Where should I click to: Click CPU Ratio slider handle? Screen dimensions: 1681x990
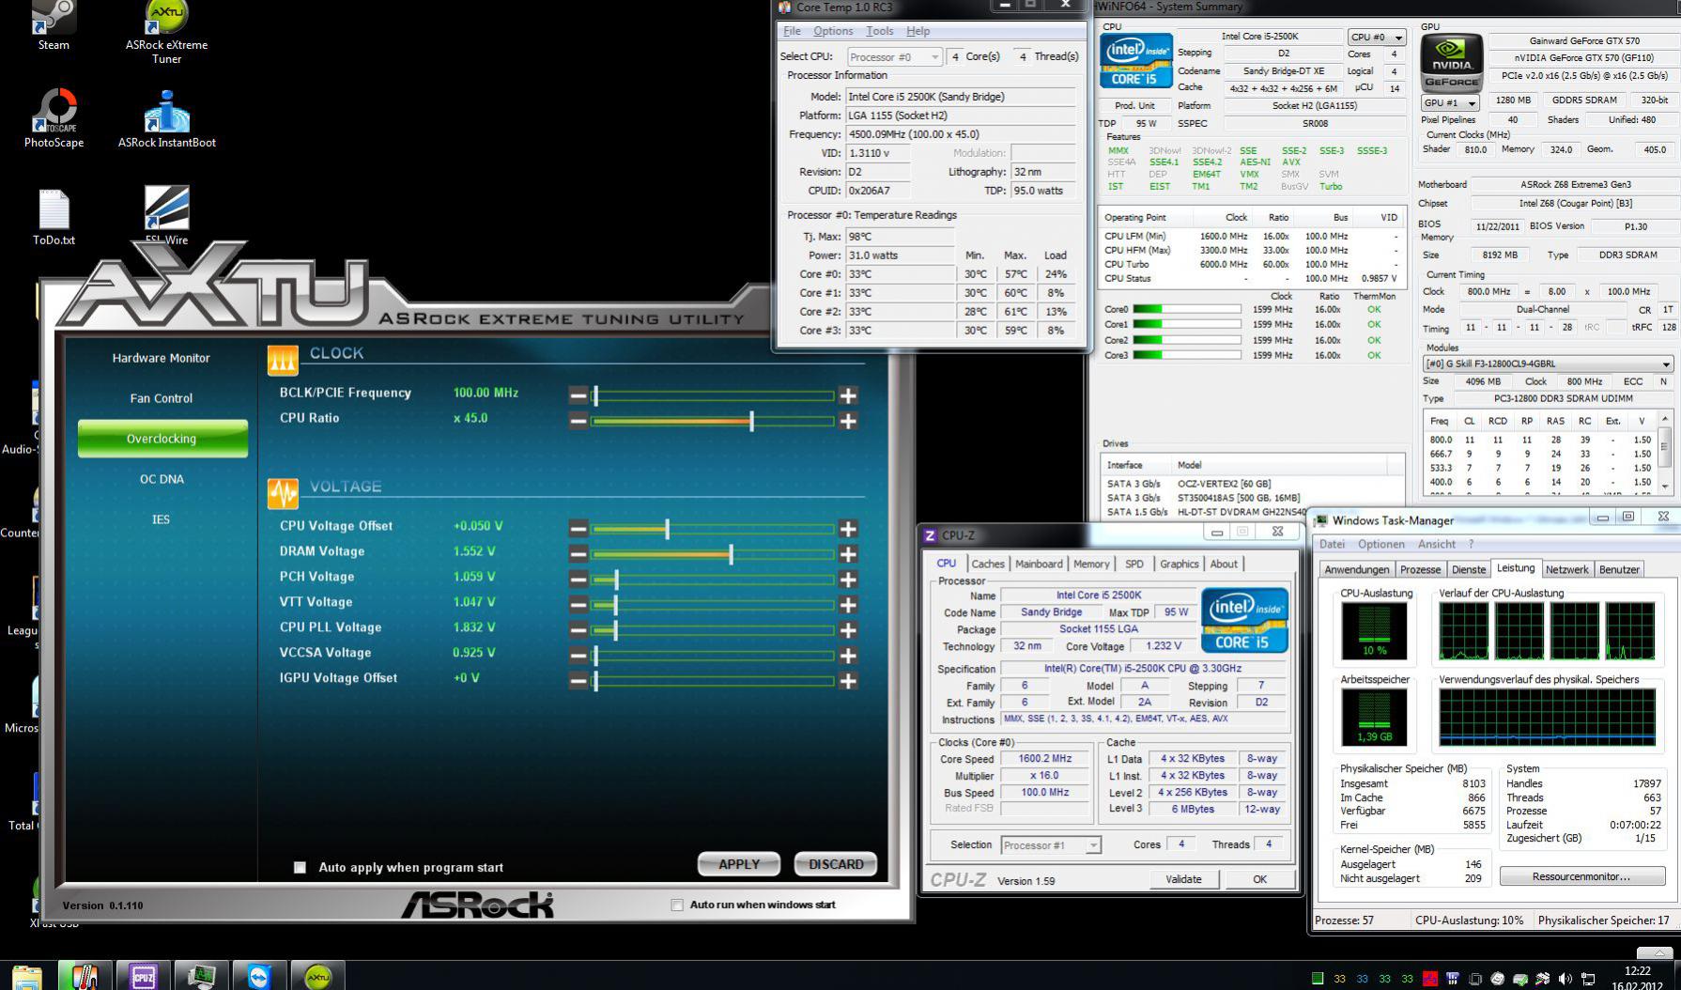pyautogui.click(x=751, y=421)
